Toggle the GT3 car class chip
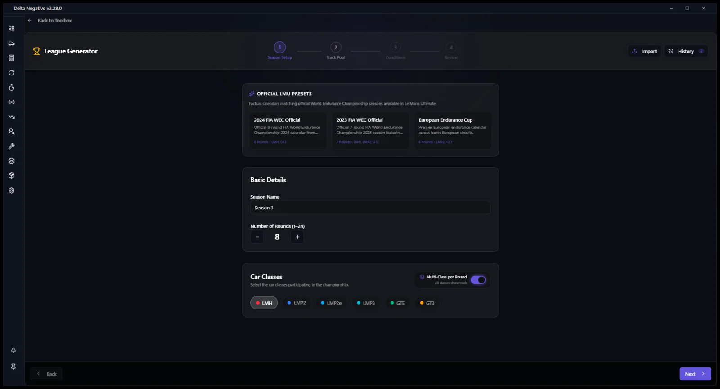This screenshot has height=389, width=720. pyautogui.click(x=427, y=303)
